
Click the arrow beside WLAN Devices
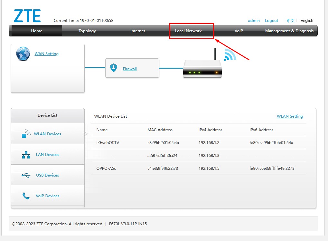point(86,134)
